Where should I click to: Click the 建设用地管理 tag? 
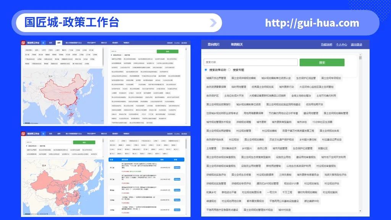tap(311, 113)
